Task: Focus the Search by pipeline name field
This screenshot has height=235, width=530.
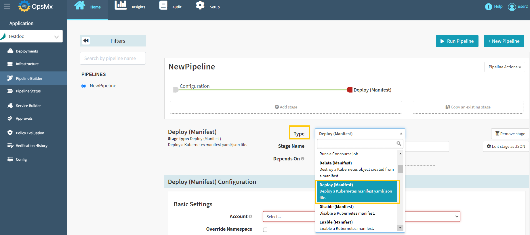Action: coord(113,58)
